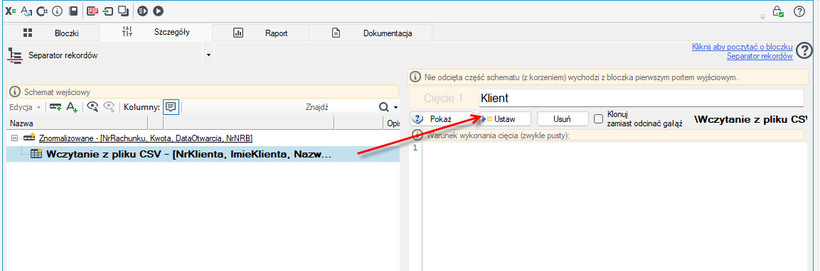Open the PDF export icon
Image resolution: width=820 pixels, height=271 pixels.
click(93, 11)
